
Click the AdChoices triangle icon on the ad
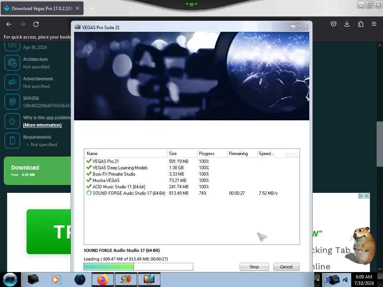point(361,196)
